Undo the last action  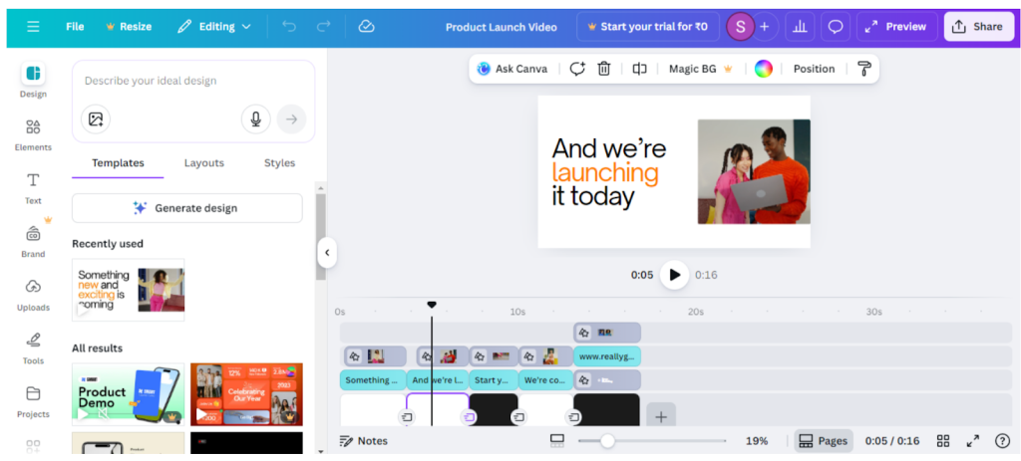pos(289,27)
